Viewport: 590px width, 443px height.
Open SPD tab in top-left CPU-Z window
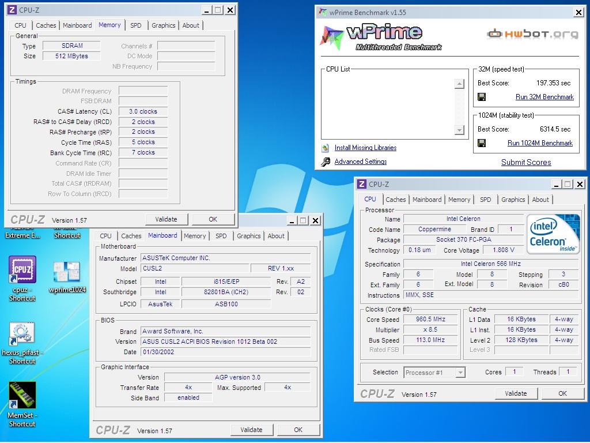pyautogui.click(x=136, y=25)
